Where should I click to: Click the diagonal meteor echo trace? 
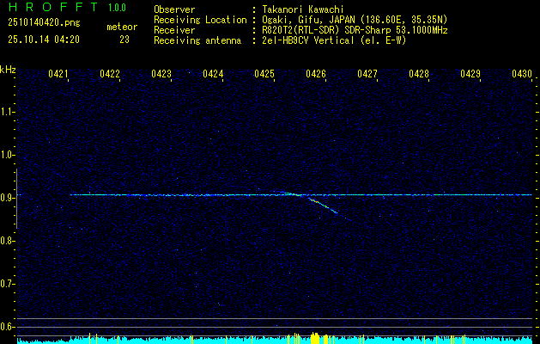click(x=323, y=206)
